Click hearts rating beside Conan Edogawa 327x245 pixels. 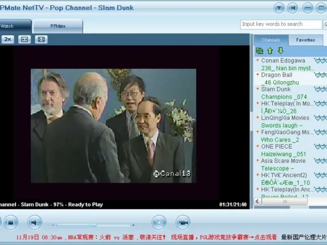pyautogui.click(x=320, y=61)
